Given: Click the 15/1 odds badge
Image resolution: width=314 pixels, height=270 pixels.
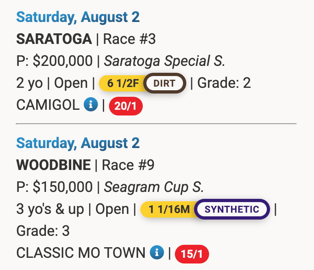Looking at the screenshot, I should (192, 254).
